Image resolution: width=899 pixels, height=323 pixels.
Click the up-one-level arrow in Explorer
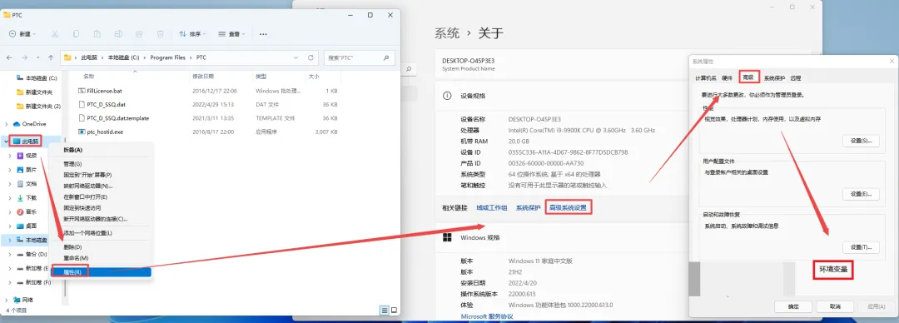point(51,57)
